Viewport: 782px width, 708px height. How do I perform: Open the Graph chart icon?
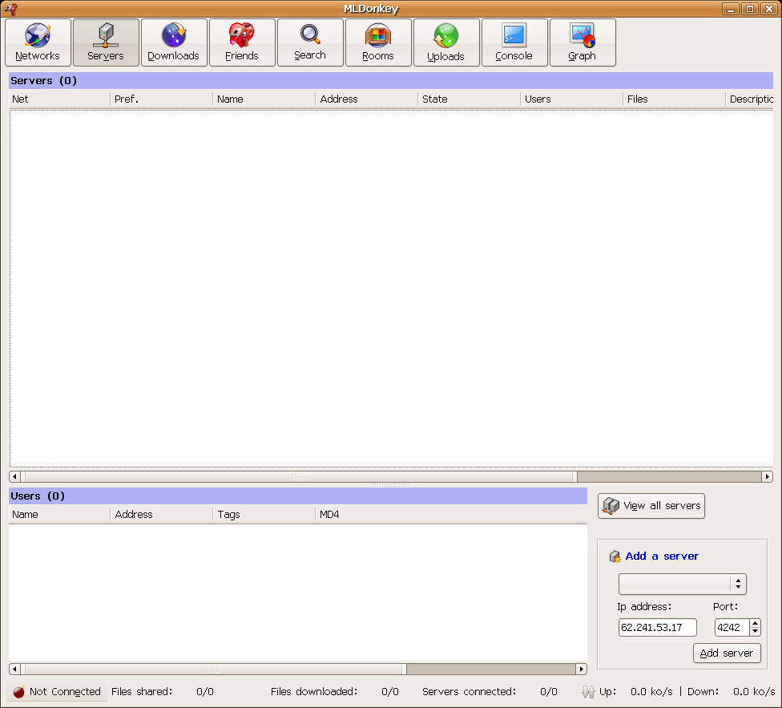(x=582, y=35)
